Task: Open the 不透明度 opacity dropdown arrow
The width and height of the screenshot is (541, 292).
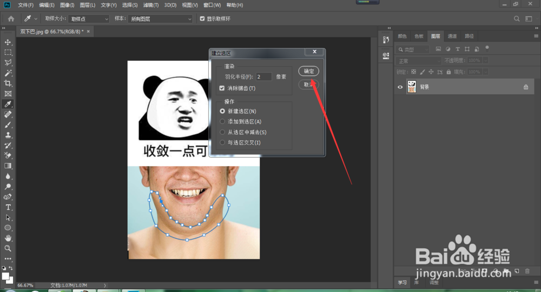Action: (485, 61)
